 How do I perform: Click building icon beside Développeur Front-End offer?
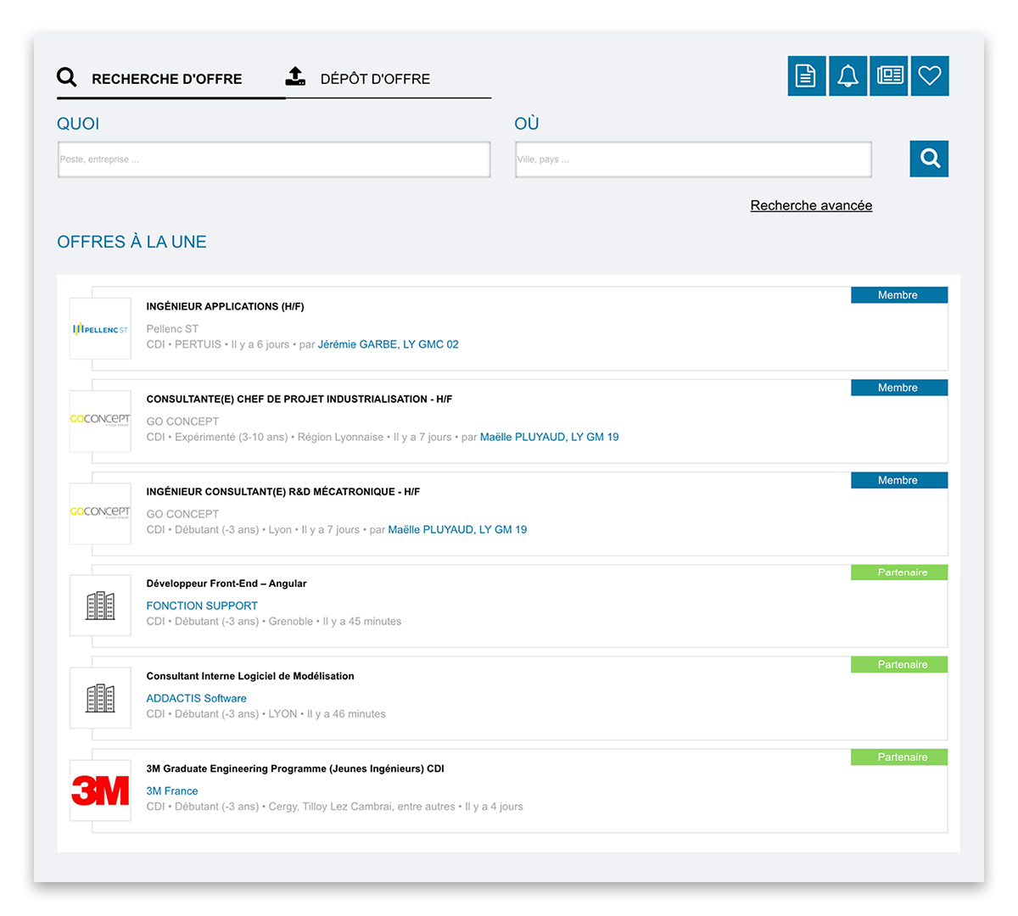point(100,606)
